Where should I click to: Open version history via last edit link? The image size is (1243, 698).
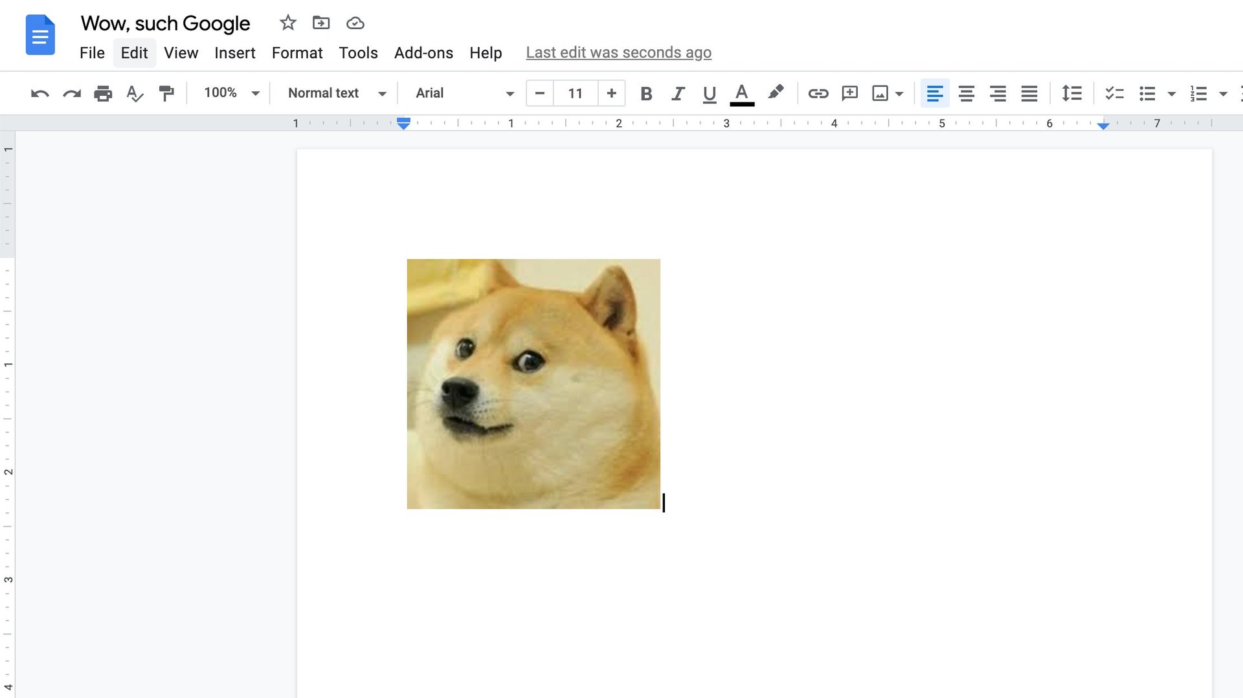tap(618, 52)
